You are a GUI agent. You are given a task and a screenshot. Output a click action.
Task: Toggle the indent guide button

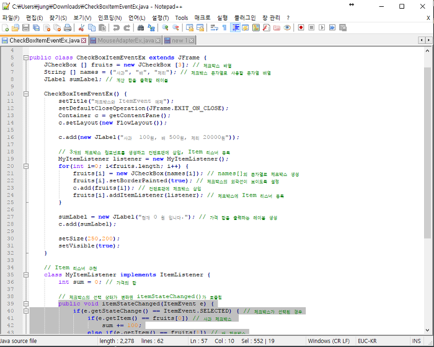pyautogui.click(x=235, y=28)
